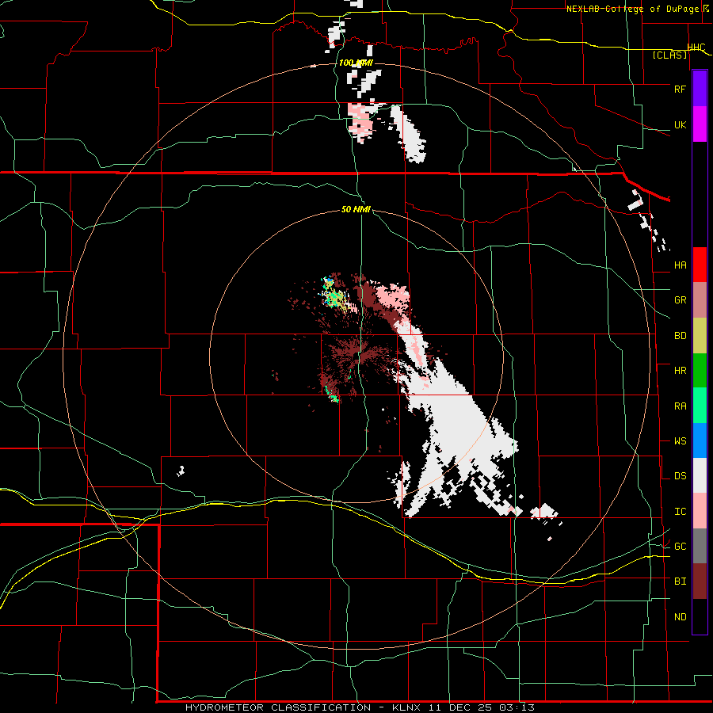Click the red HA legend swatch
Screen dimensions: 713x713
pyautogui.click(x=700, y=265)
